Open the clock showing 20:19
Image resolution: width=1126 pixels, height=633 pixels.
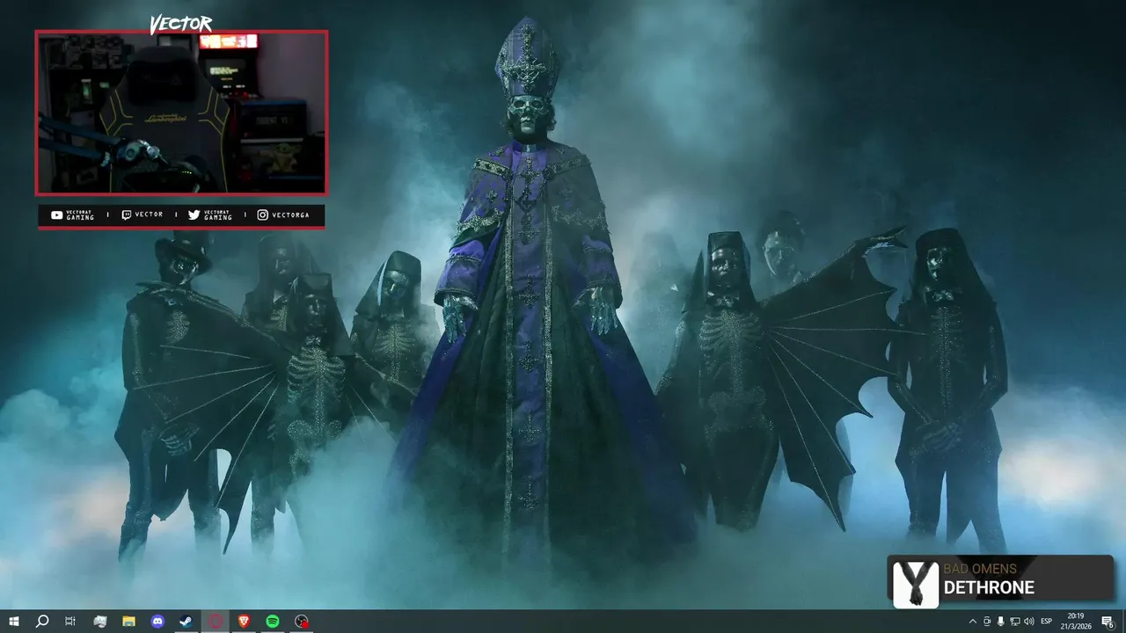click(x=1075, y=622)
